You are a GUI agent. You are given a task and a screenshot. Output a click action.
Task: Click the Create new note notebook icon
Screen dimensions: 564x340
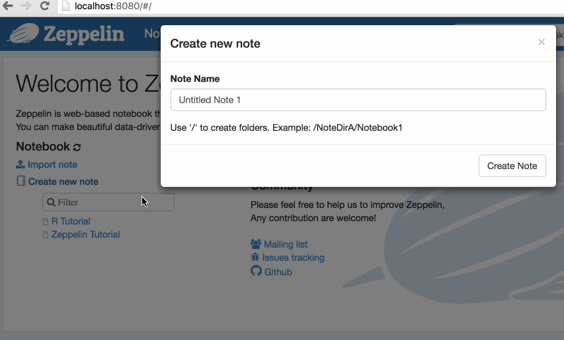point(21,181)
